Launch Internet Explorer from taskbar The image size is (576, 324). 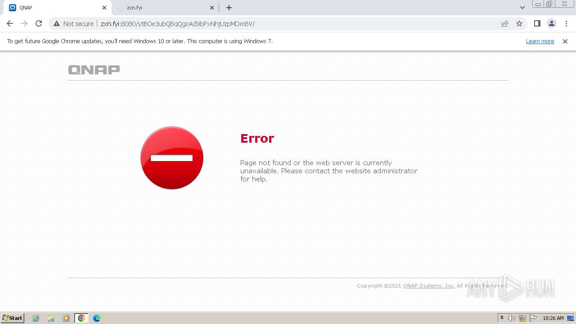(x=36, y=318)
